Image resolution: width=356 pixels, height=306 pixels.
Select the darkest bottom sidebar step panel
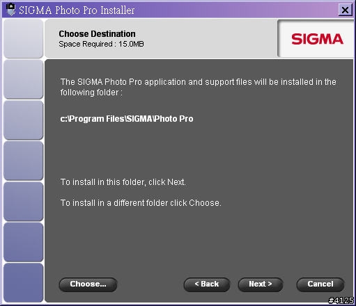point(24,283)
